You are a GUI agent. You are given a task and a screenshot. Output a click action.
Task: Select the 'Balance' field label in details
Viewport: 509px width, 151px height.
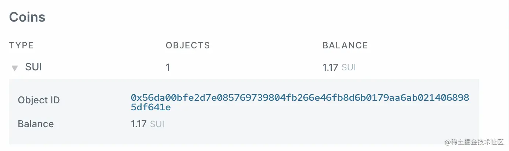[36, 124]
